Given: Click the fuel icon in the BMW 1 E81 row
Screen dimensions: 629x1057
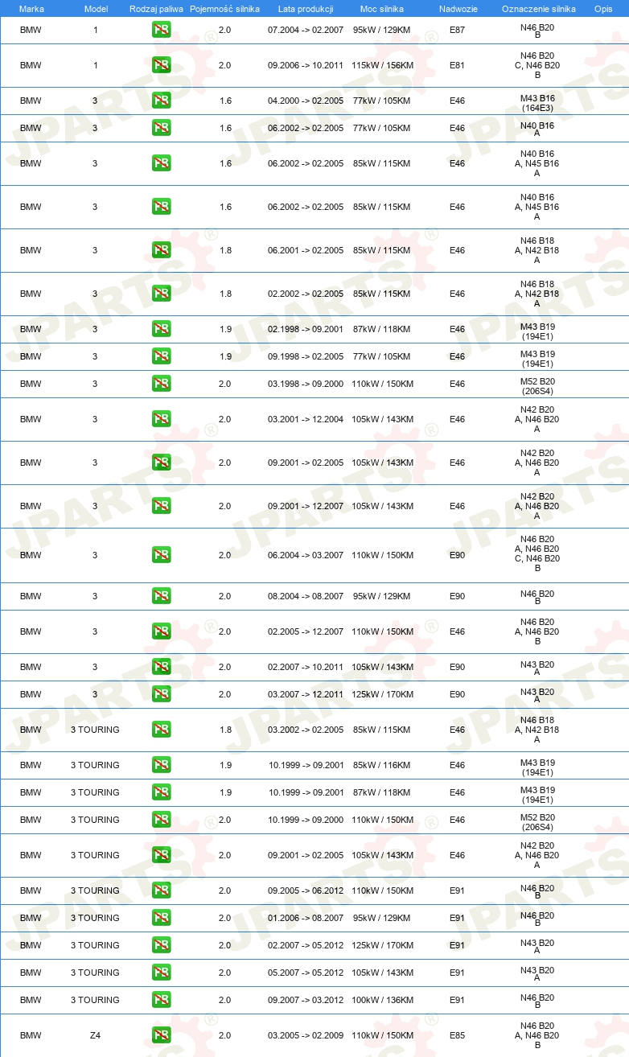Looking at the screenshot, I should point(161,65).
